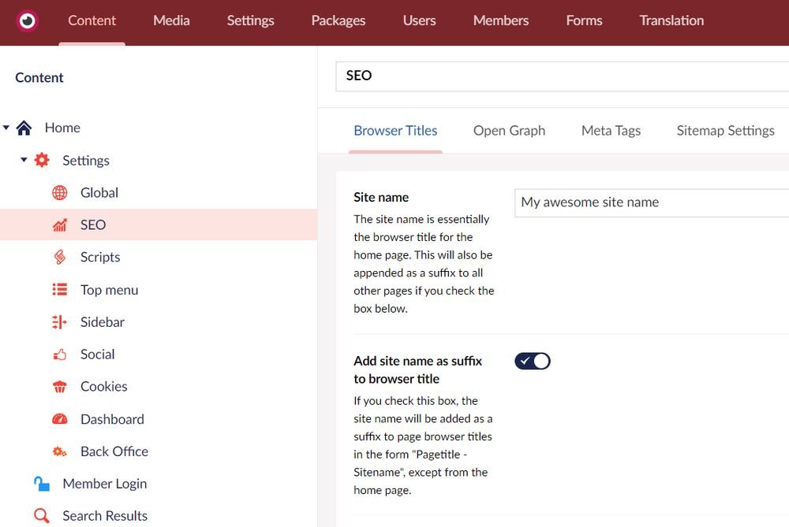This screenshot has height=527, width=789.
Task: Click the SEO node name field
Action: [x=562, y=76]
